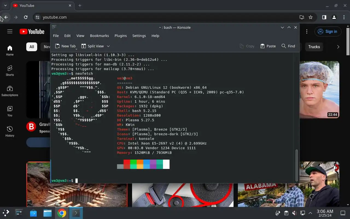
Task: Bookmark this tab with the star icon
Action: (x=311, y=17)
